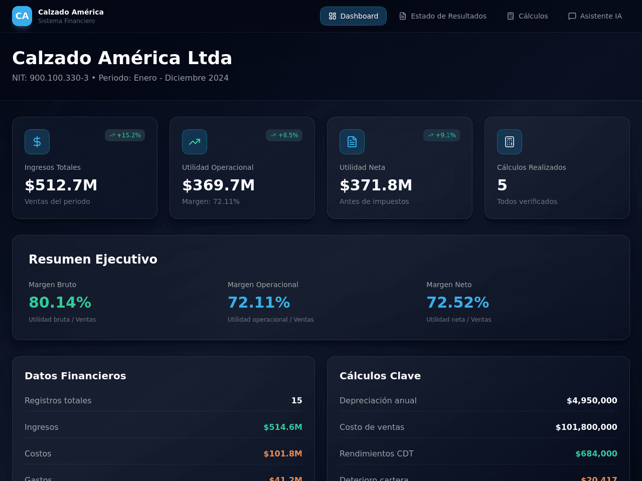
Task: Click the Utilidad neta / Ventas caption
Action: click(459, 320)
